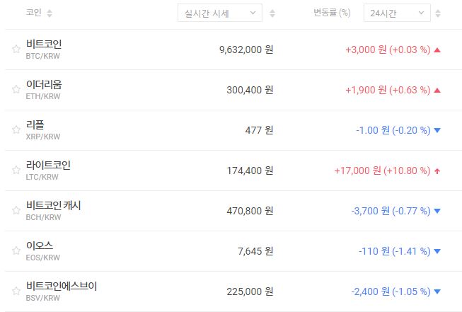Star the 리플 XRP/KRW row
Viewport: 462px width, 312px height.
tap(16, 130)
